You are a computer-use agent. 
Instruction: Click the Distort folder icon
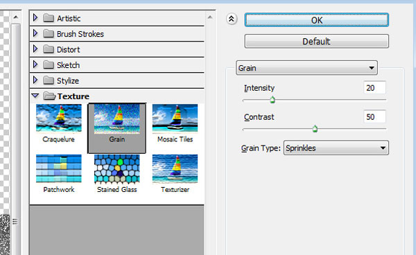(49, 49)
